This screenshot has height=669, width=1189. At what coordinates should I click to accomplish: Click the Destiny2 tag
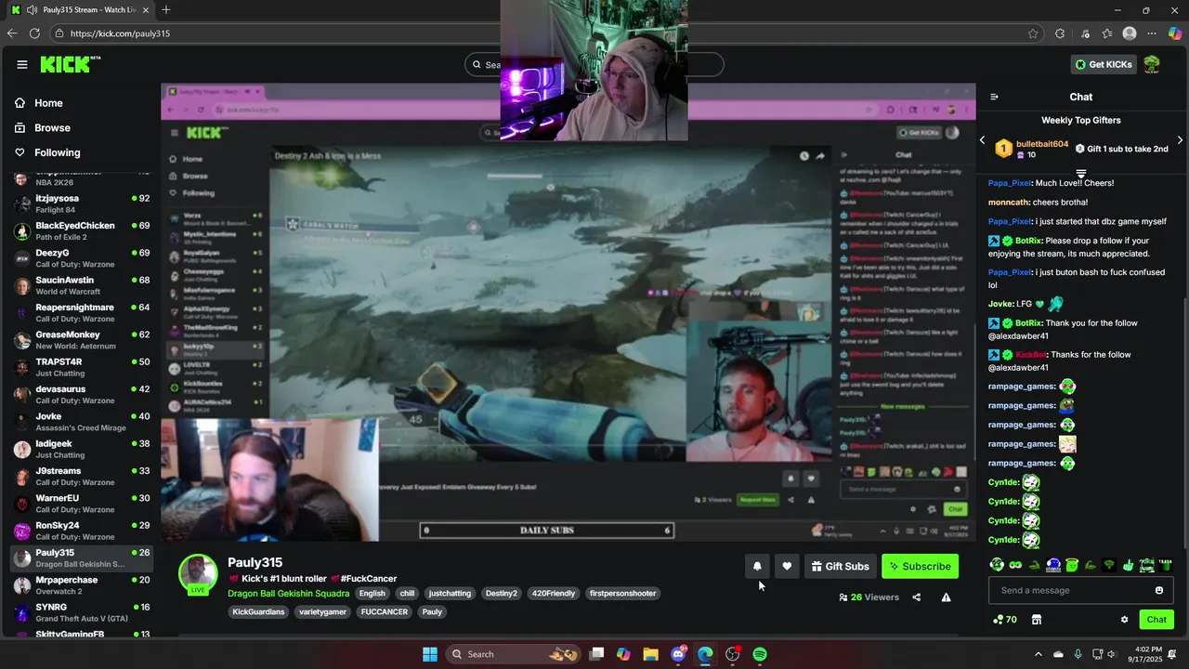click(502, 593)
